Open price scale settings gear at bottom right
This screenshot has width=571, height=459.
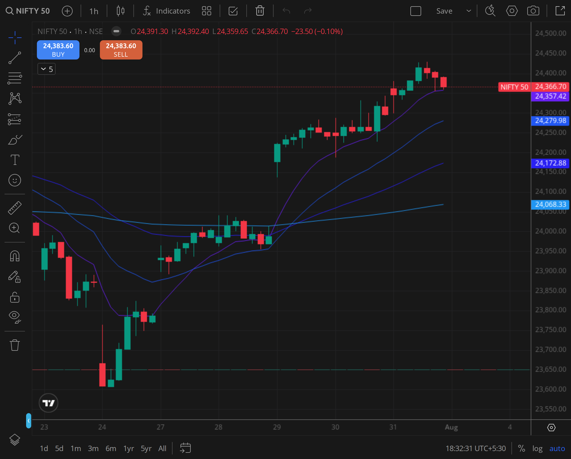coord(551,428)
